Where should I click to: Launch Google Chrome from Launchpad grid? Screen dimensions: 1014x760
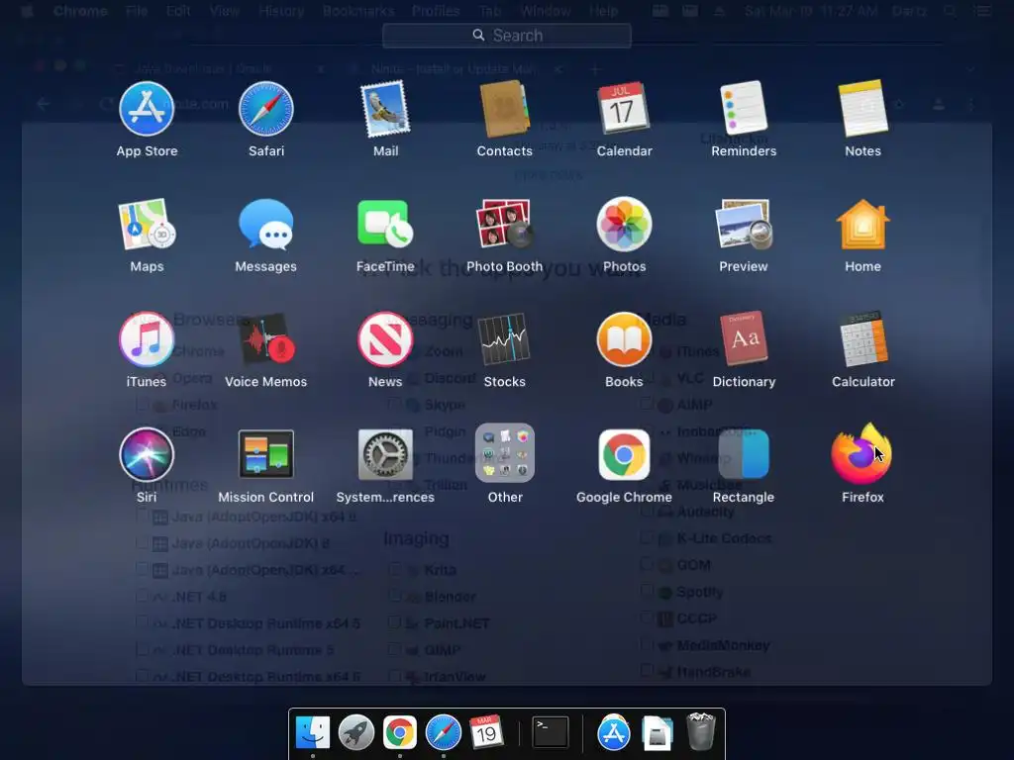624,454
